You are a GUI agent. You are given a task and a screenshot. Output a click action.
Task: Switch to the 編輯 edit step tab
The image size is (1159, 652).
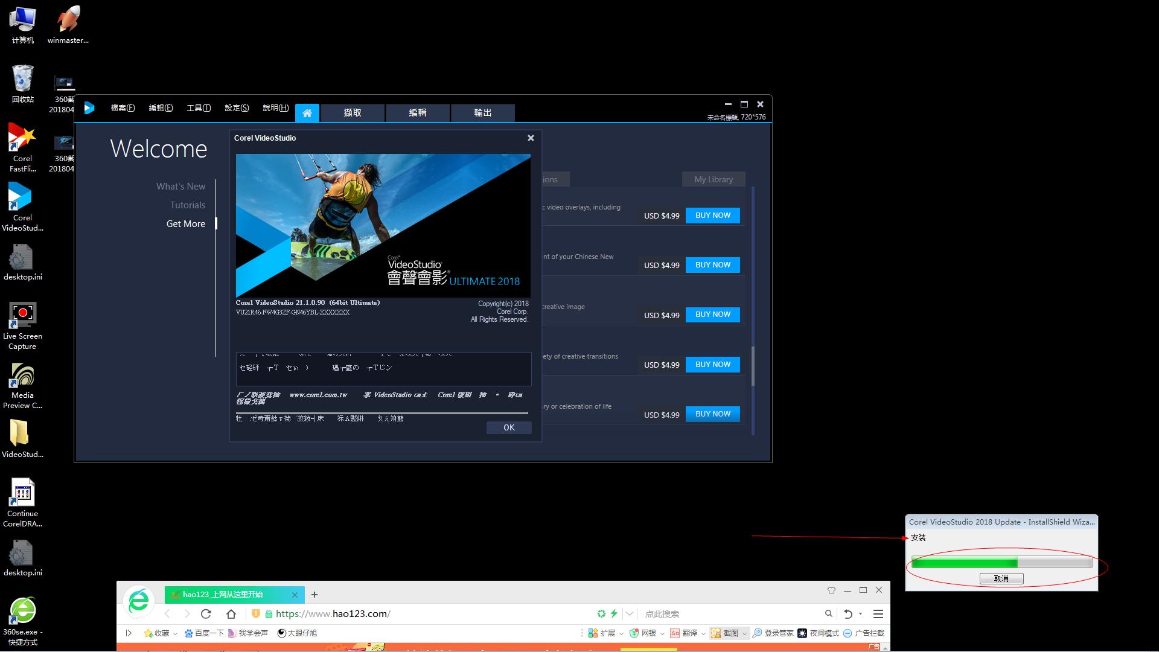[x=418, y=113]
